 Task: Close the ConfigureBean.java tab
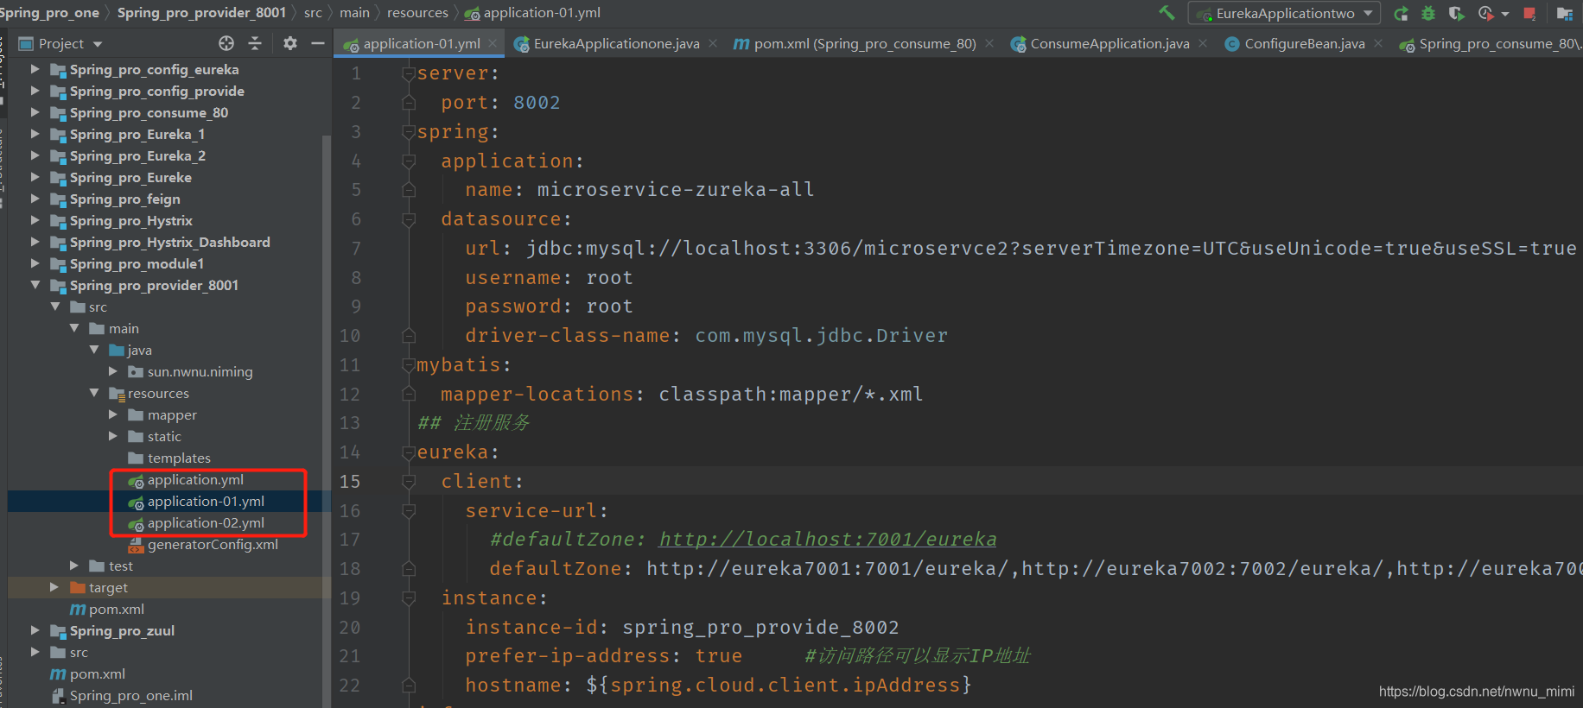(x=1378, y=43)
